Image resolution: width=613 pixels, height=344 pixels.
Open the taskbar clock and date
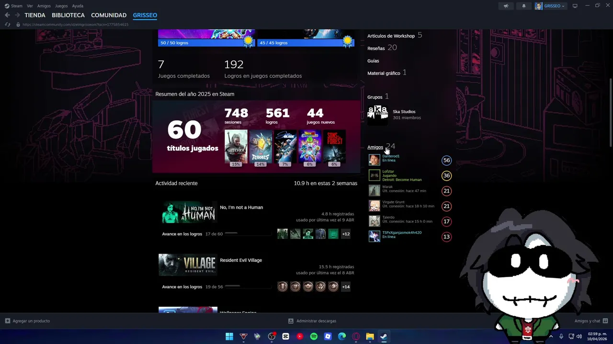coord(597,336)
